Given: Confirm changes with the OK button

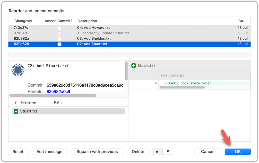Looking at the screenshot, I should (x=238, y=151).
